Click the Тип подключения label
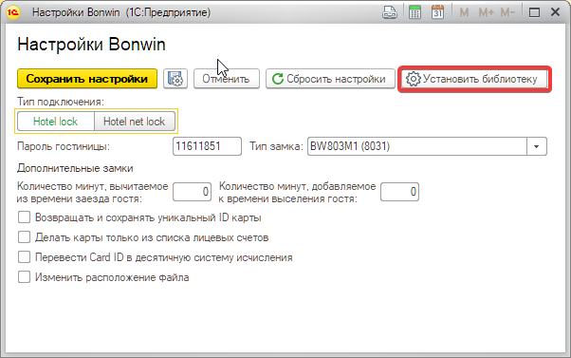571x358 pixels. pos(61,102)
